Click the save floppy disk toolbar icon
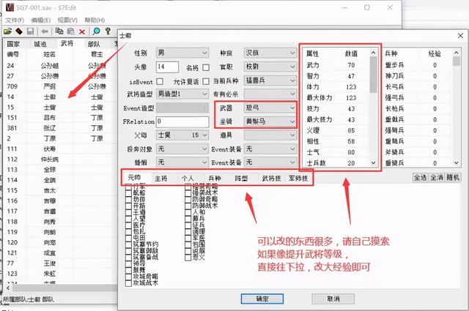Screen dimensions: 469x311 [30, 31]
